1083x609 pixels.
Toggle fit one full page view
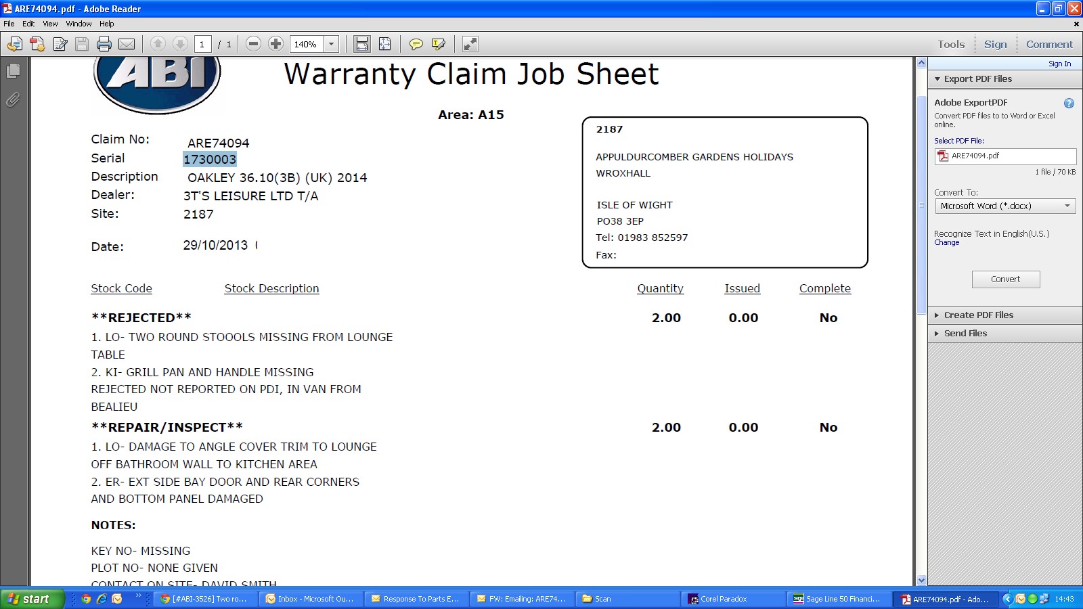tap(384, 45)
